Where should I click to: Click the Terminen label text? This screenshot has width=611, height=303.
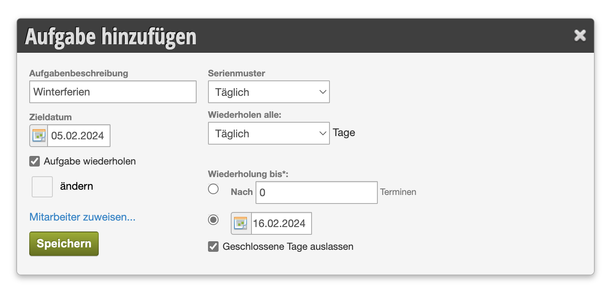[x=398, y=192]
